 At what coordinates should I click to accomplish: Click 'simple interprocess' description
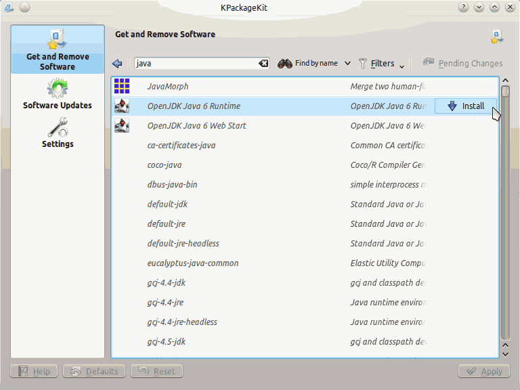click(389, 184)
